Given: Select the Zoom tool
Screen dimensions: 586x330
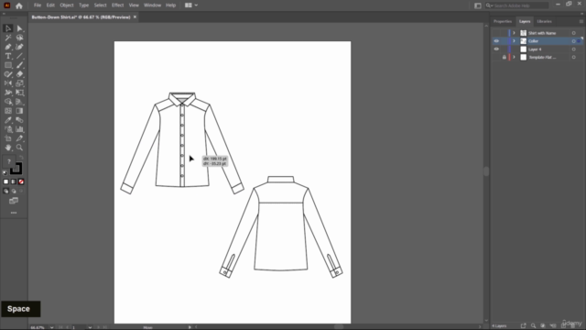Looking at the screenshot, I should point(19,148).
